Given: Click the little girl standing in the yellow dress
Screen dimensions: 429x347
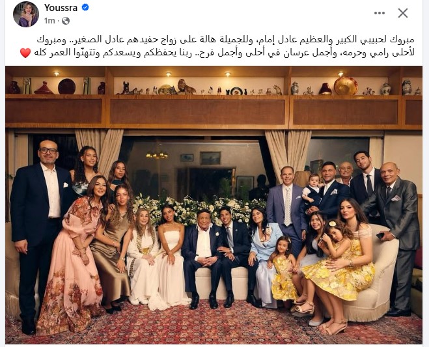Looking at the screenshot, I should click(283, 270).
